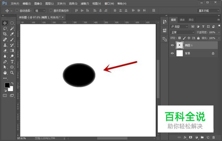This screenshot has height=141, width=222.
Task: Hide the 背景 layer
Action: point(172,53)
